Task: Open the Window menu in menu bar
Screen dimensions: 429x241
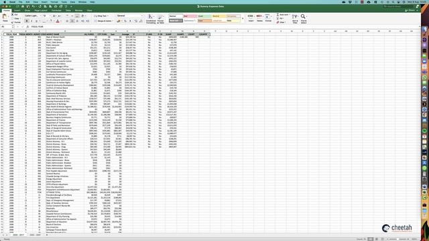Action: tap(82, 2)
